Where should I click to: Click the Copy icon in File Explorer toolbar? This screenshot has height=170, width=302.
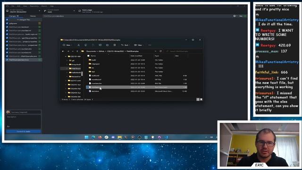tap(86, 45)
